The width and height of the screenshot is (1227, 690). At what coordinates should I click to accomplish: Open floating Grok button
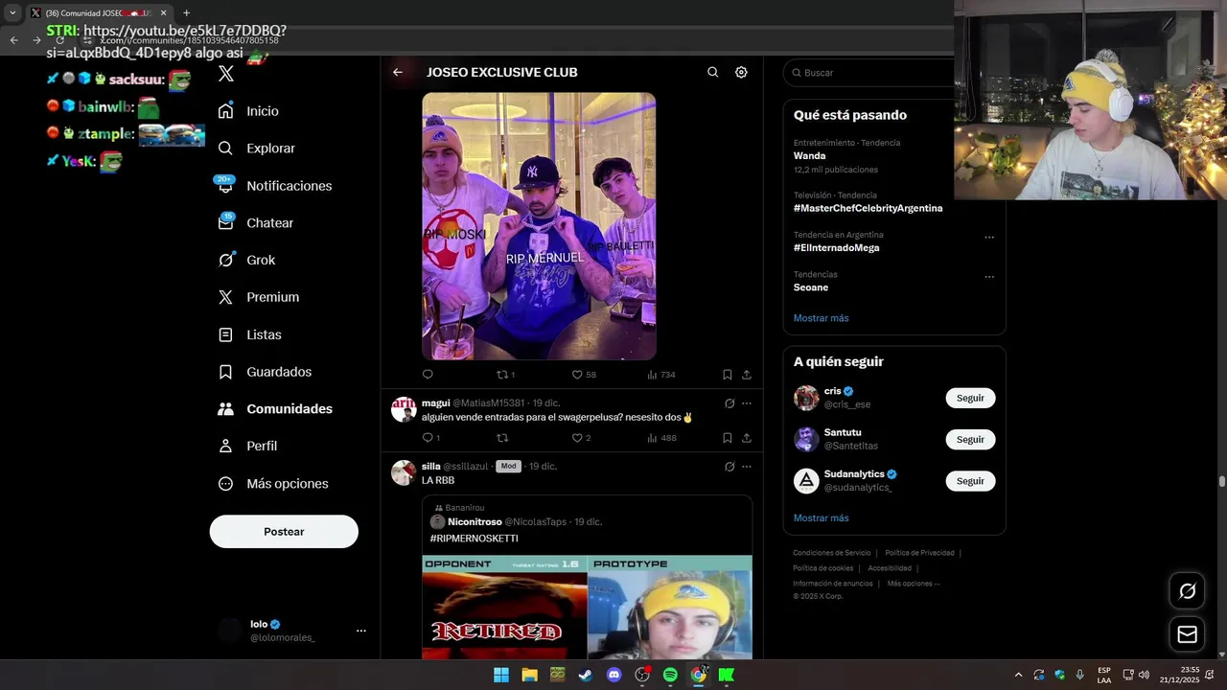pos(1187,591)
